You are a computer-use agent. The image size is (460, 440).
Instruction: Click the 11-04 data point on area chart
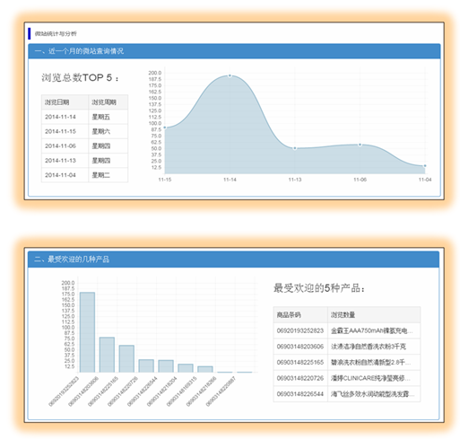(x=425, y=166)
